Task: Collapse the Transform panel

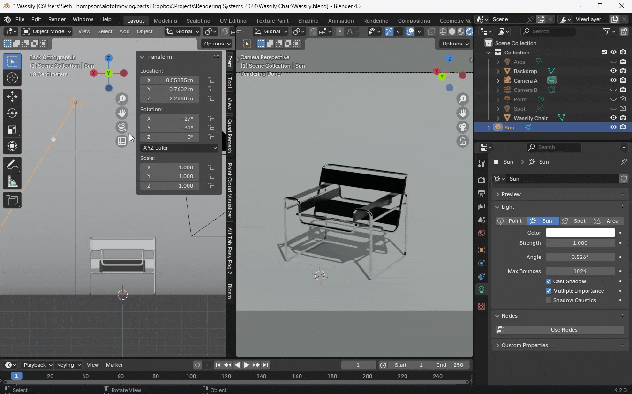Action: tap(142, 57)
